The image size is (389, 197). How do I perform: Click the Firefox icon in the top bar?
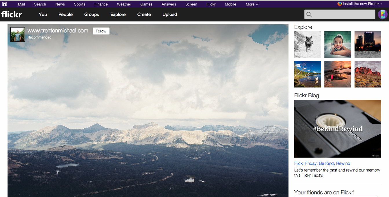339,4
